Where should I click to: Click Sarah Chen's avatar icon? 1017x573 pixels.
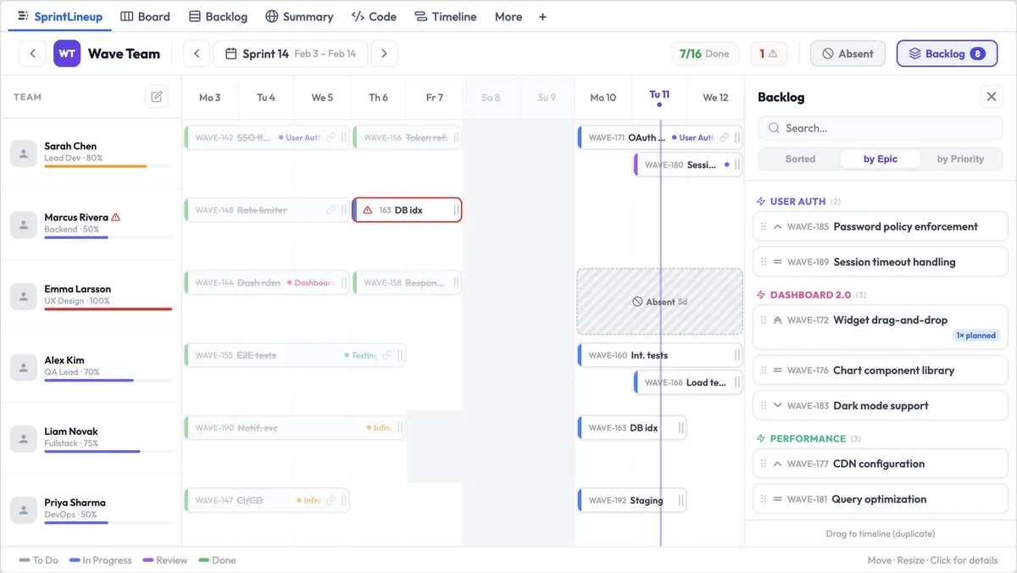23,153
